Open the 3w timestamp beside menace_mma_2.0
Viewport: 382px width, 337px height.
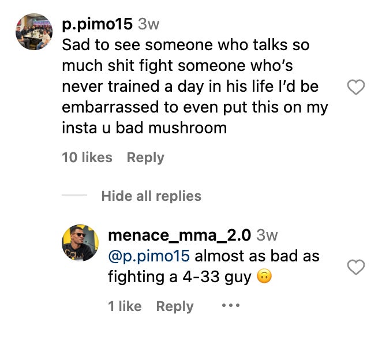click(x=267, y=235)
